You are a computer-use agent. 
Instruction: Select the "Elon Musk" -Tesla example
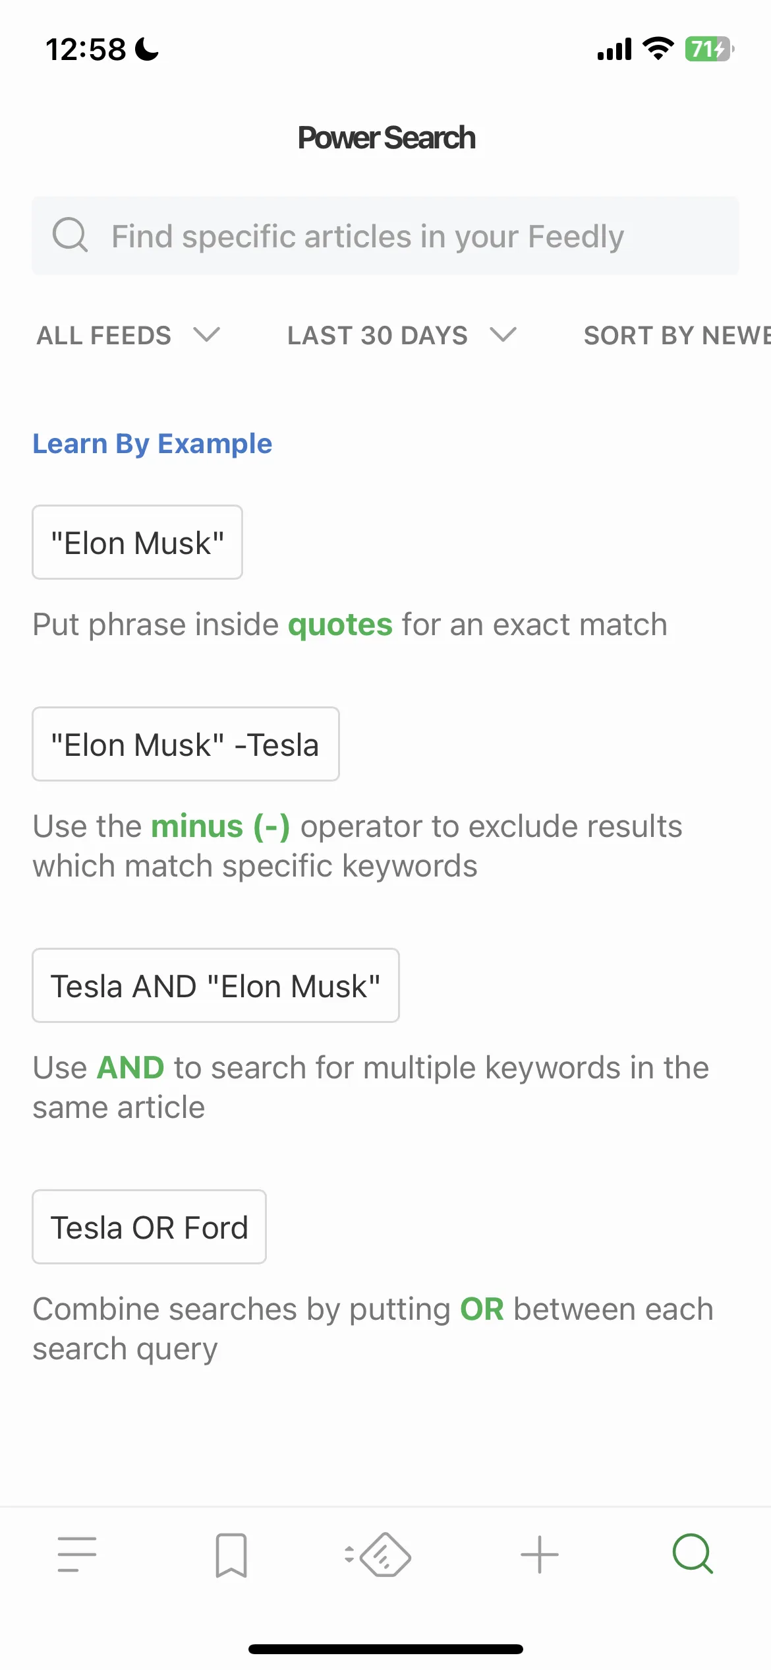(186, 744)
